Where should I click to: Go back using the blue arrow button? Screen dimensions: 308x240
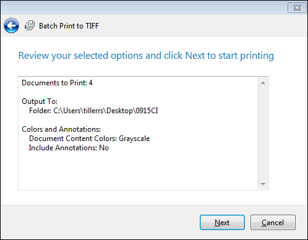pyautogui.click(x=11, y=25)
